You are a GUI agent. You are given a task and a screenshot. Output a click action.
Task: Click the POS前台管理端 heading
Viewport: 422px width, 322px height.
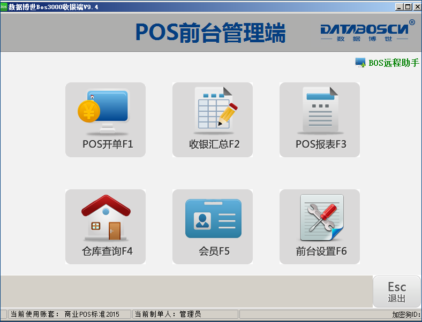(x=210, y=33)
